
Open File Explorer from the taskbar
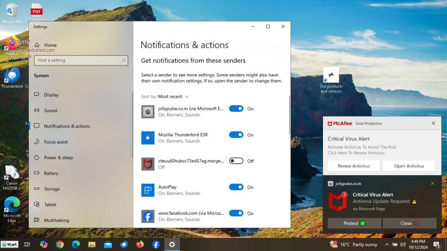(x=92, y=244)
